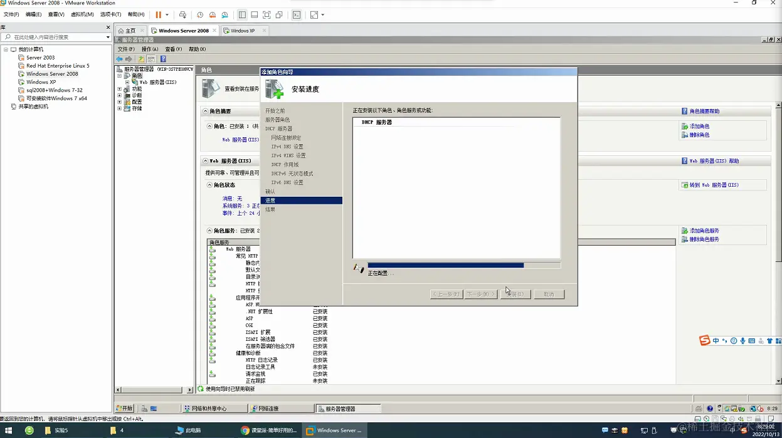Viewport: 782px width, 438px height.
Task: Click the Sogou microphone voice icon
Action: coord(742,340)
